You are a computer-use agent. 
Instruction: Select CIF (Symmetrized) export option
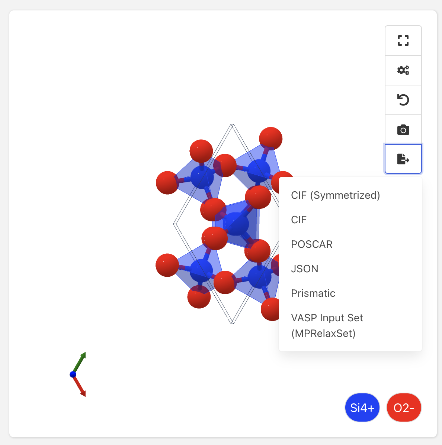[336, 195]
